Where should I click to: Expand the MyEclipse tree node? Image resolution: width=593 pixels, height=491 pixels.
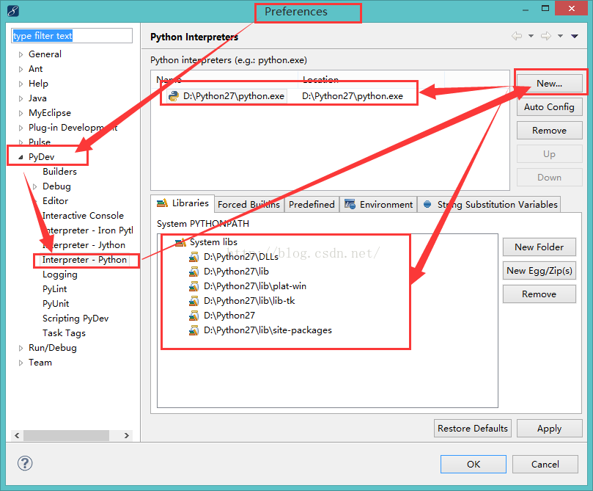(21, 113)
